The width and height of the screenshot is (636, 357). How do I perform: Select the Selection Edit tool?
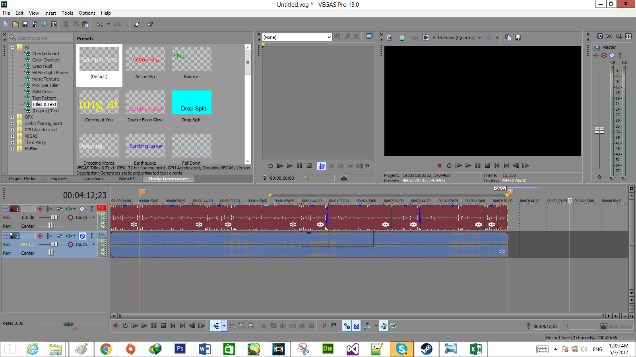pyautogui.click(x=242, y=326)
